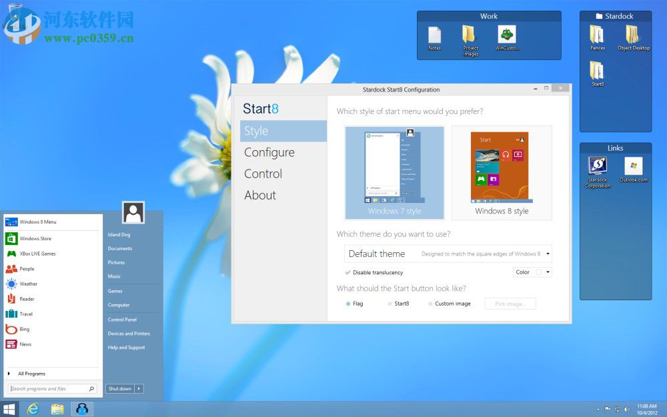
Task: Choose Custom image for the Start button
Action: pyautogui.click(x=431, y=304)
